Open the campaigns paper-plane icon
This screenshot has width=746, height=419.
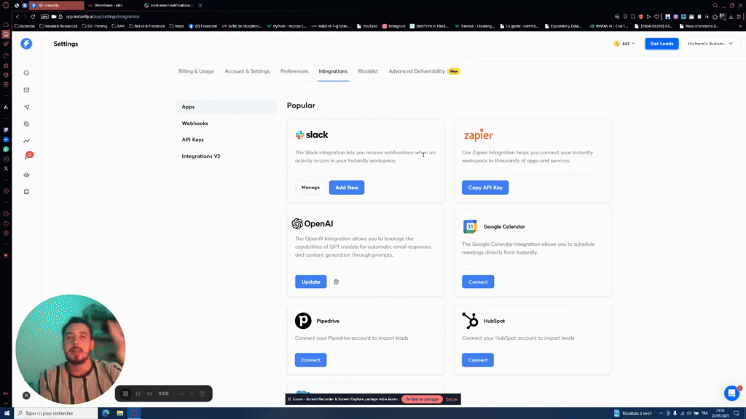click(x=27, y=107)
